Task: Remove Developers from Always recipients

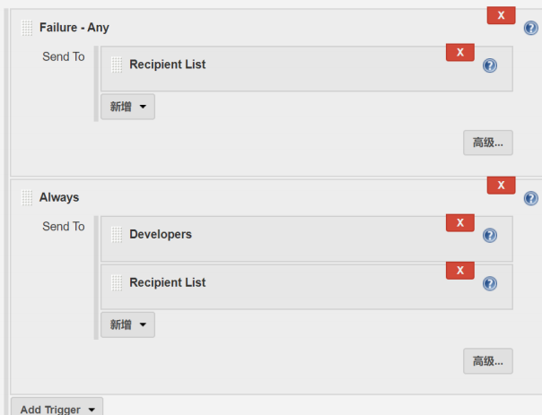Action: 459,222
